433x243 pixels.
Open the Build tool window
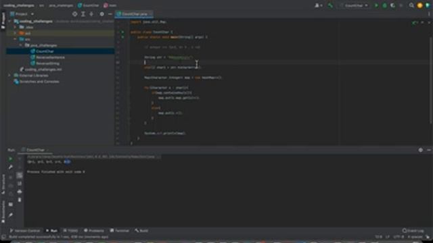(x=141, y=230)
